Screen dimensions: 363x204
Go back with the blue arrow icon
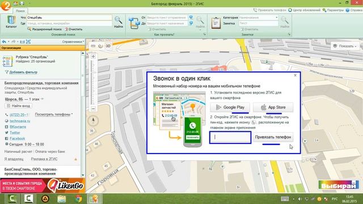pyautogui.click(x=4, y=41)
